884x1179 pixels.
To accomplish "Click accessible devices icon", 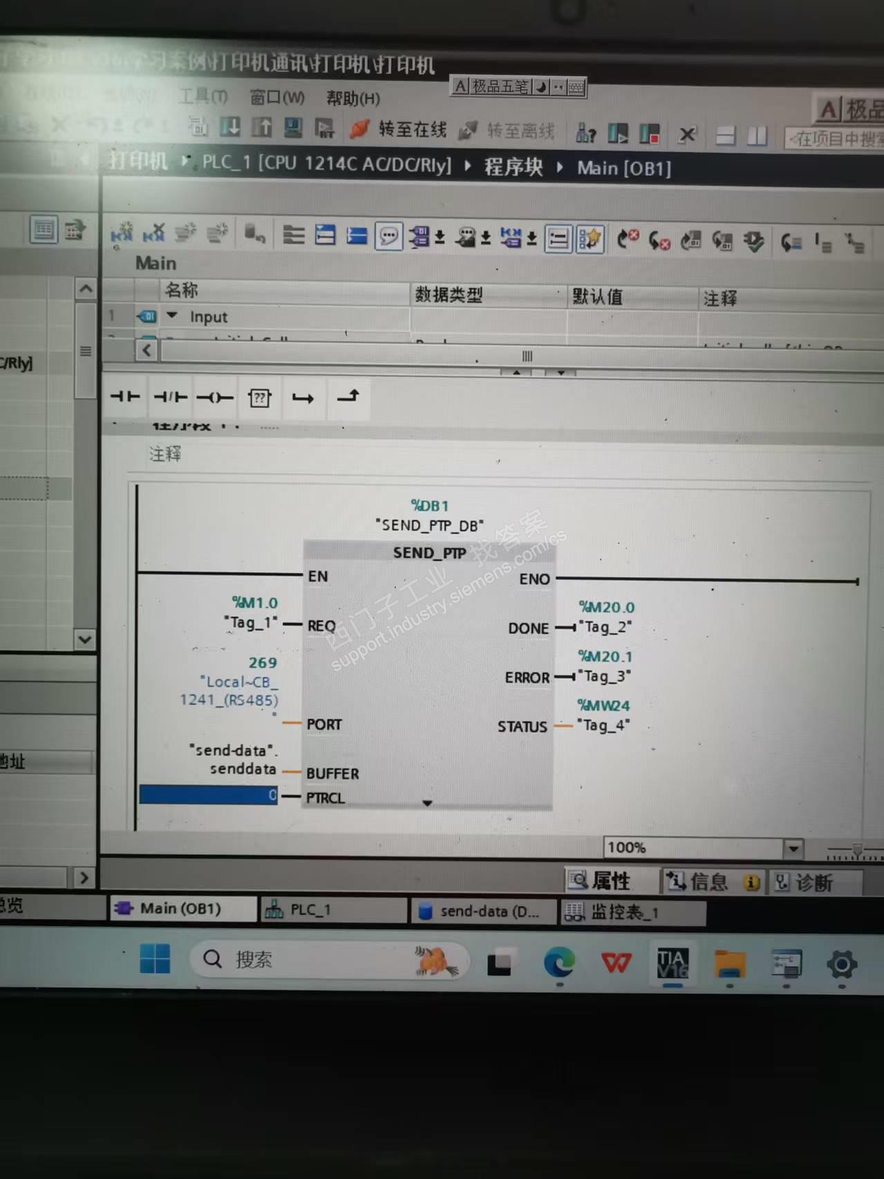I will (x=586, y=133).
